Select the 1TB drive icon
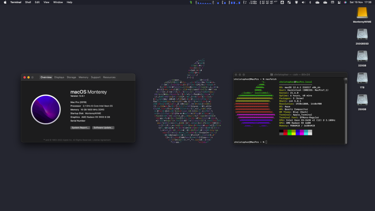 362,78
